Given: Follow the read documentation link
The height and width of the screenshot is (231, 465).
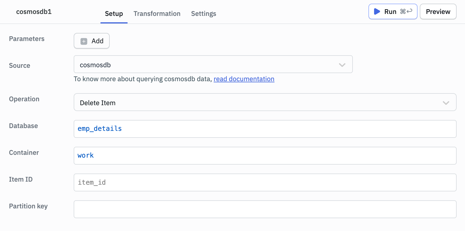Looking at the screenshot, I should pos(244,79).
